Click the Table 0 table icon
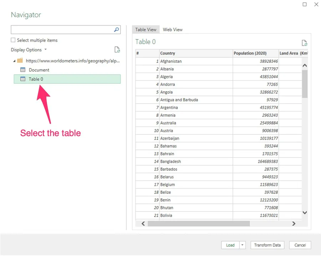 (23, 79)
